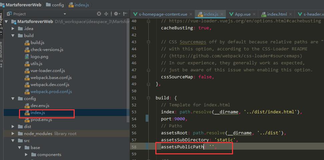Open webpack.prod.conf.js file

51,92
